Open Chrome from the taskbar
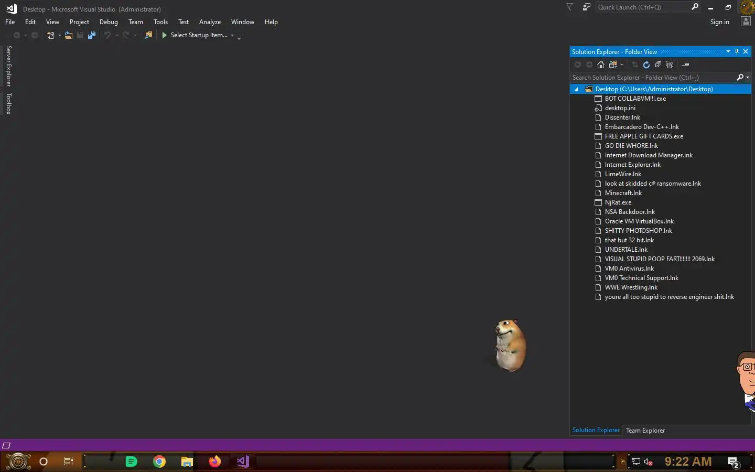755x472 pixels. [x=159, y=462]
